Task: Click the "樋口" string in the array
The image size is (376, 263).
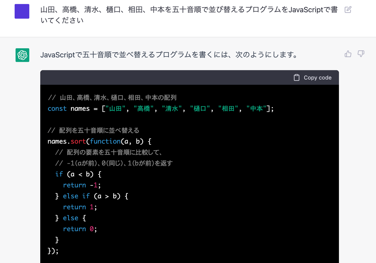Action: (200, 109)
